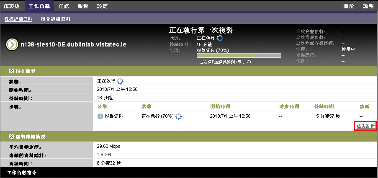Open the 關於 menu item

coord(348,6)
